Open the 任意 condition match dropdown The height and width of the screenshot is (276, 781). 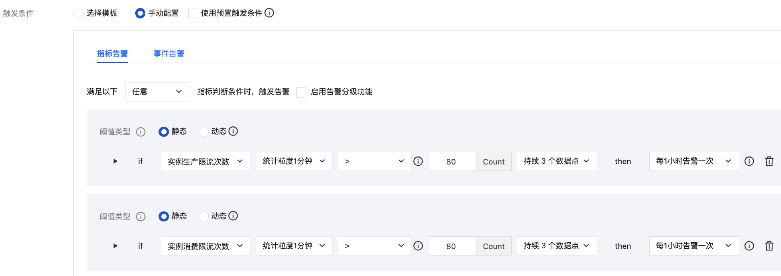click(x=157, y=92)
